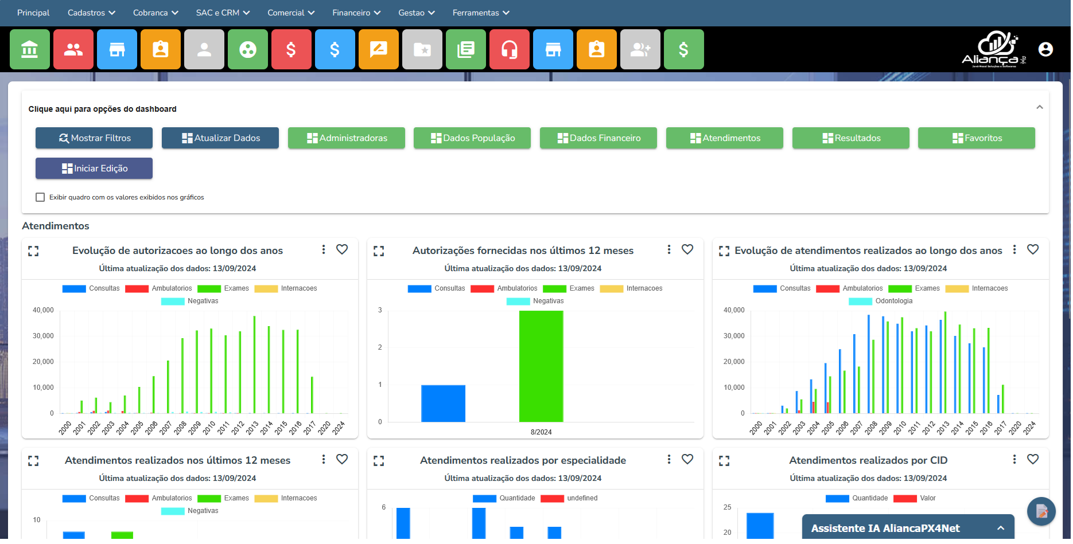Open the green library documents shortcut
The image size is (1073, 544).
click(466, 50)
